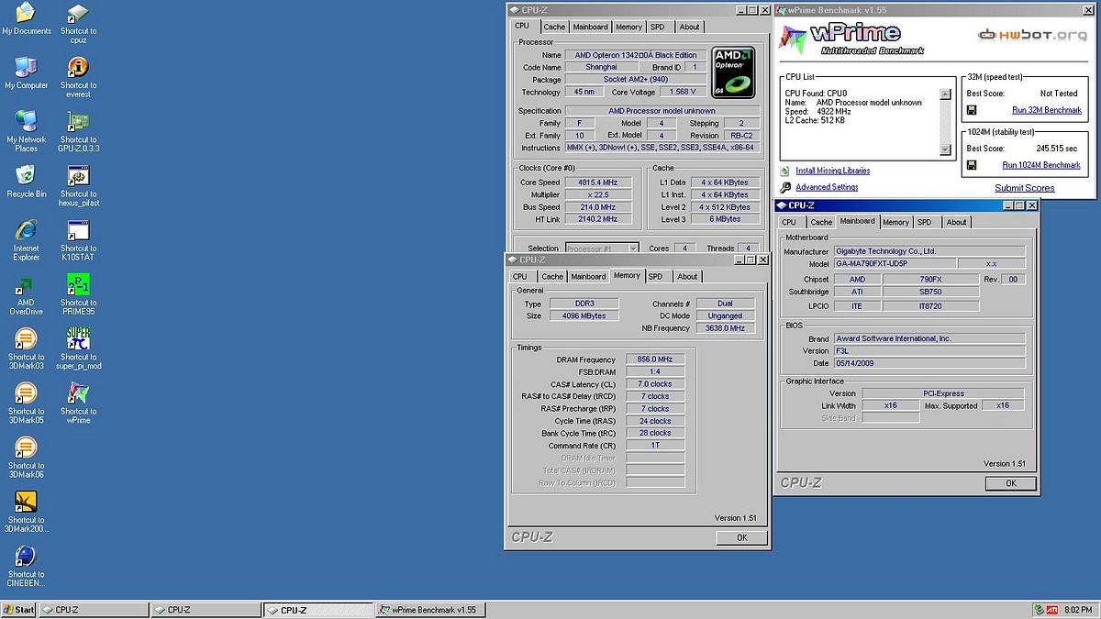Switch to SPD tab in the CPU-Z Memory window

click(x=655, y=276)
